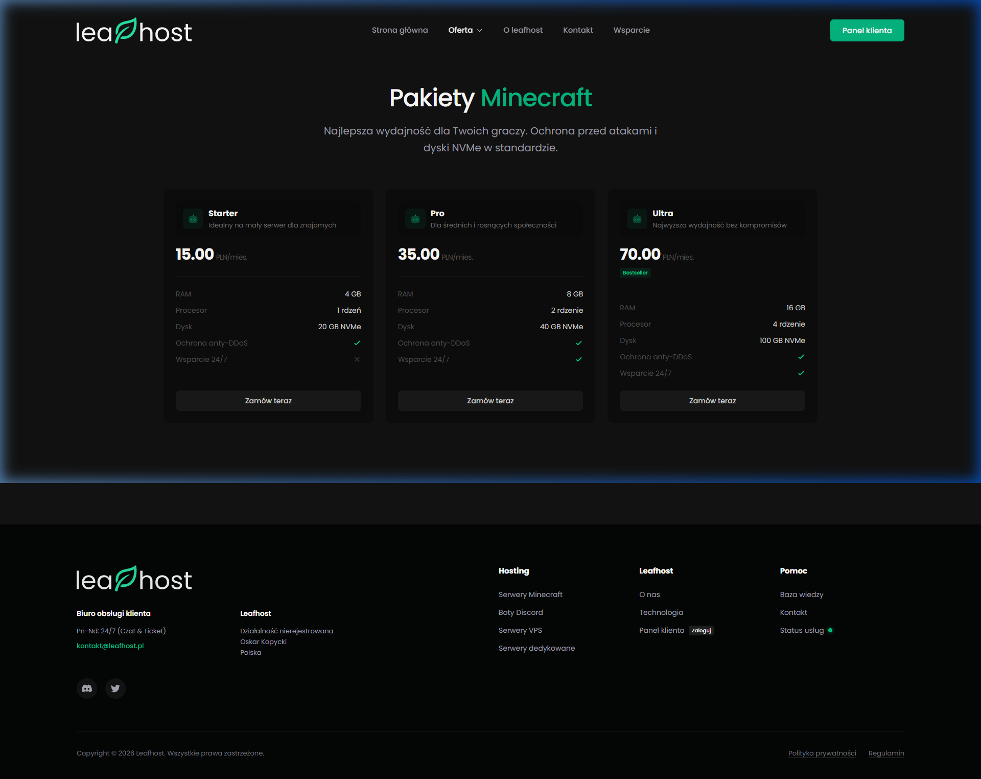Screen dimensions: 981x779
Task: Click the Zaloguj badge
Action: tap(701, 630)
